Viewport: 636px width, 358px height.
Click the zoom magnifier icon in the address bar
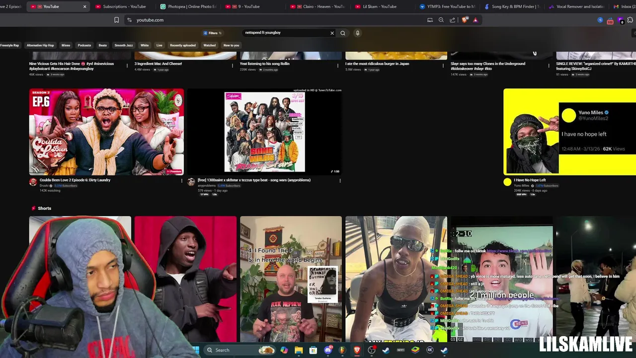coord(441,20)
